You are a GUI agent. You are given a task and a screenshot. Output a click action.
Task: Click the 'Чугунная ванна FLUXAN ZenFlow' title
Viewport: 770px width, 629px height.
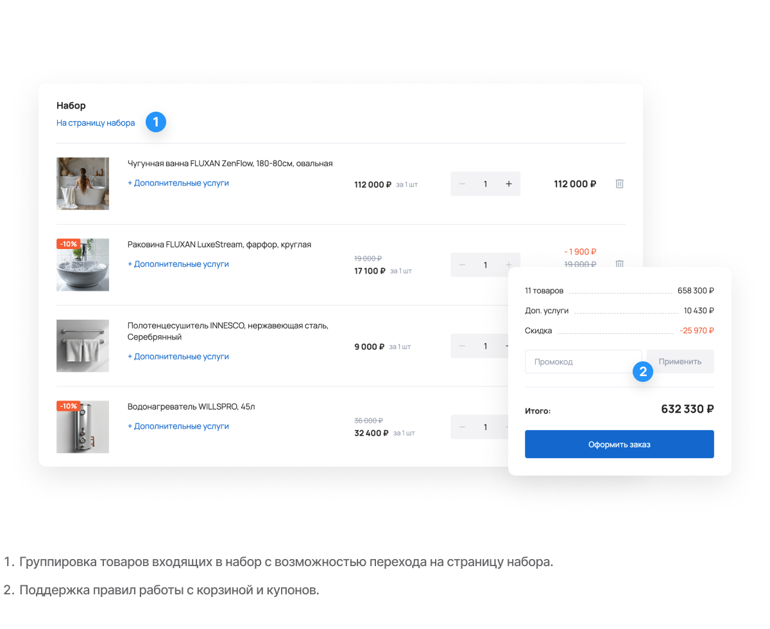(x=230, y=164)
